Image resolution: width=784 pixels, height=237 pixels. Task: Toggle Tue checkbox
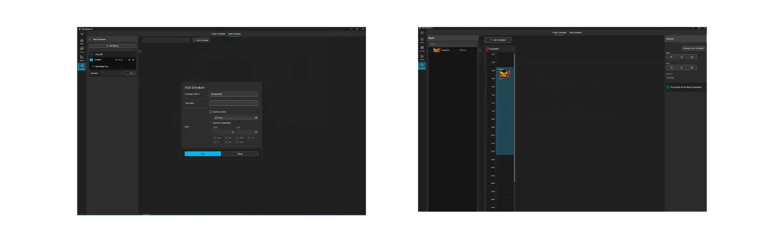click(226, 138)
